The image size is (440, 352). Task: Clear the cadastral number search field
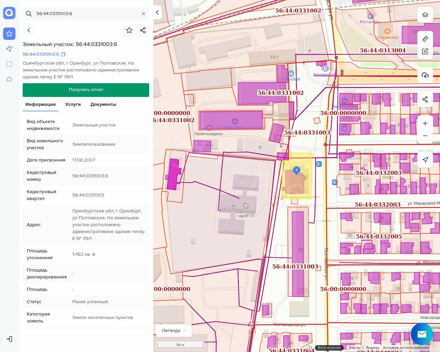point(143,14)
